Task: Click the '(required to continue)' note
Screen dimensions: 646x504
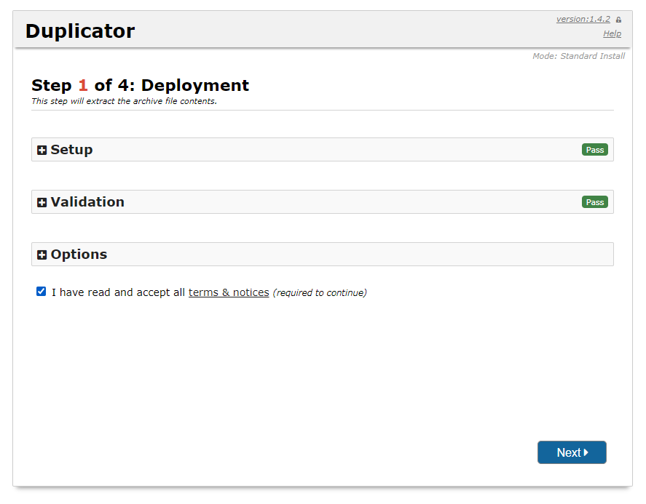Action: [320, 292]
